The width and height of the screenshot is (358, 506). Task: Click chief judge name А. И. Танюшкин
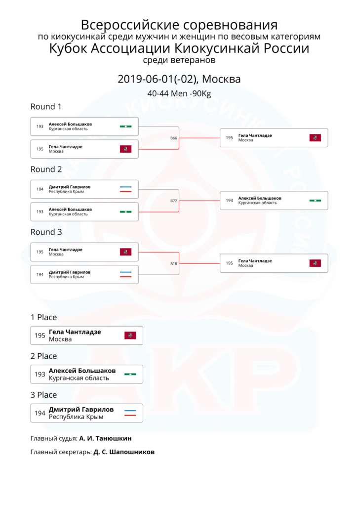pyautogui.click(x=106, y=439)
